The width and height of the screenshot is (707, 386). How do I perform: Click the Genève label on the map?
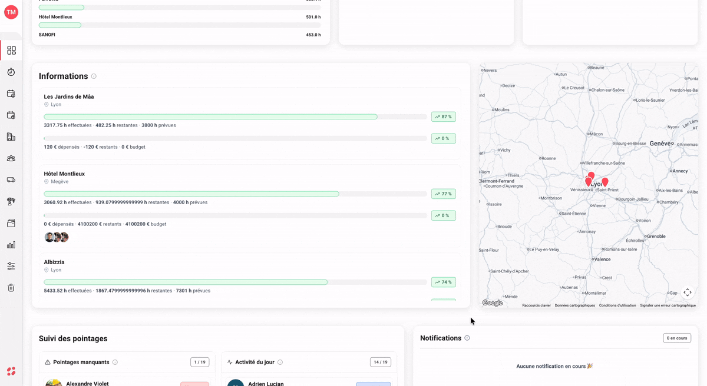(660, 144)
